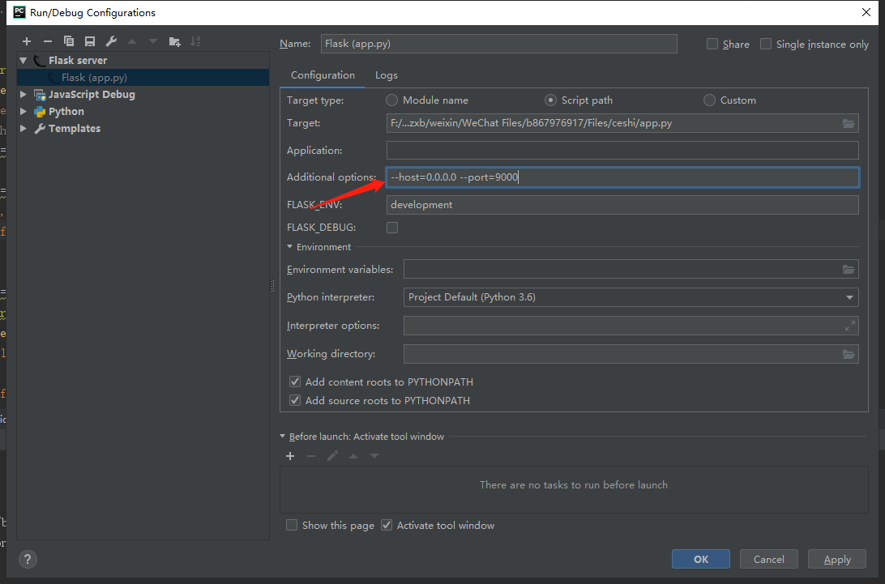Add a new run configuration
885x584 pixels.
click(27, 41)
